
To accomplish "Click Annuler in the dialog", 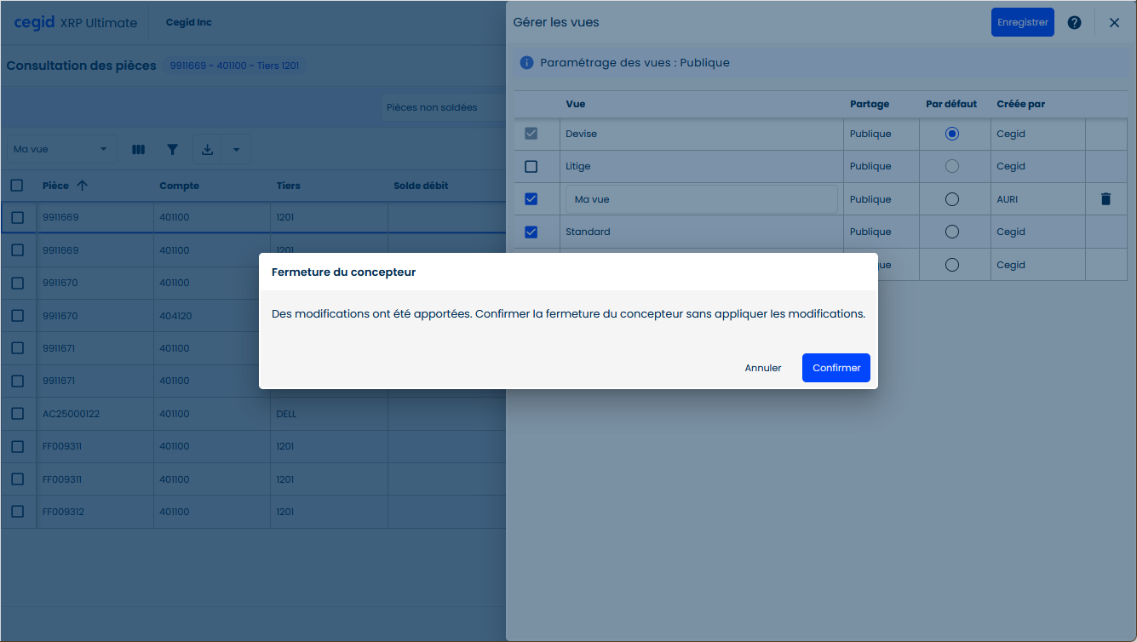I will [762, 368].
